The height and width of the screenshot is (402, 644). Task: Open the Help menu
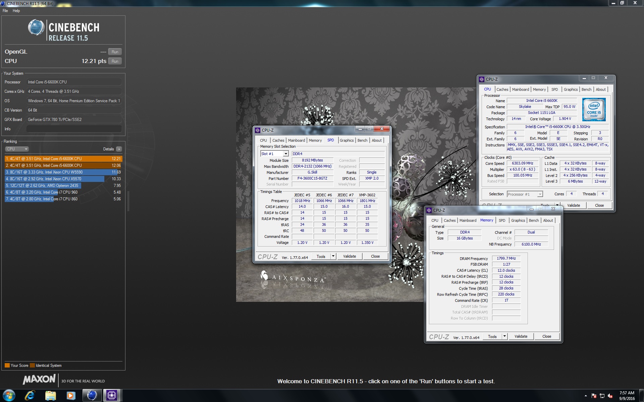tap(16, 11)
